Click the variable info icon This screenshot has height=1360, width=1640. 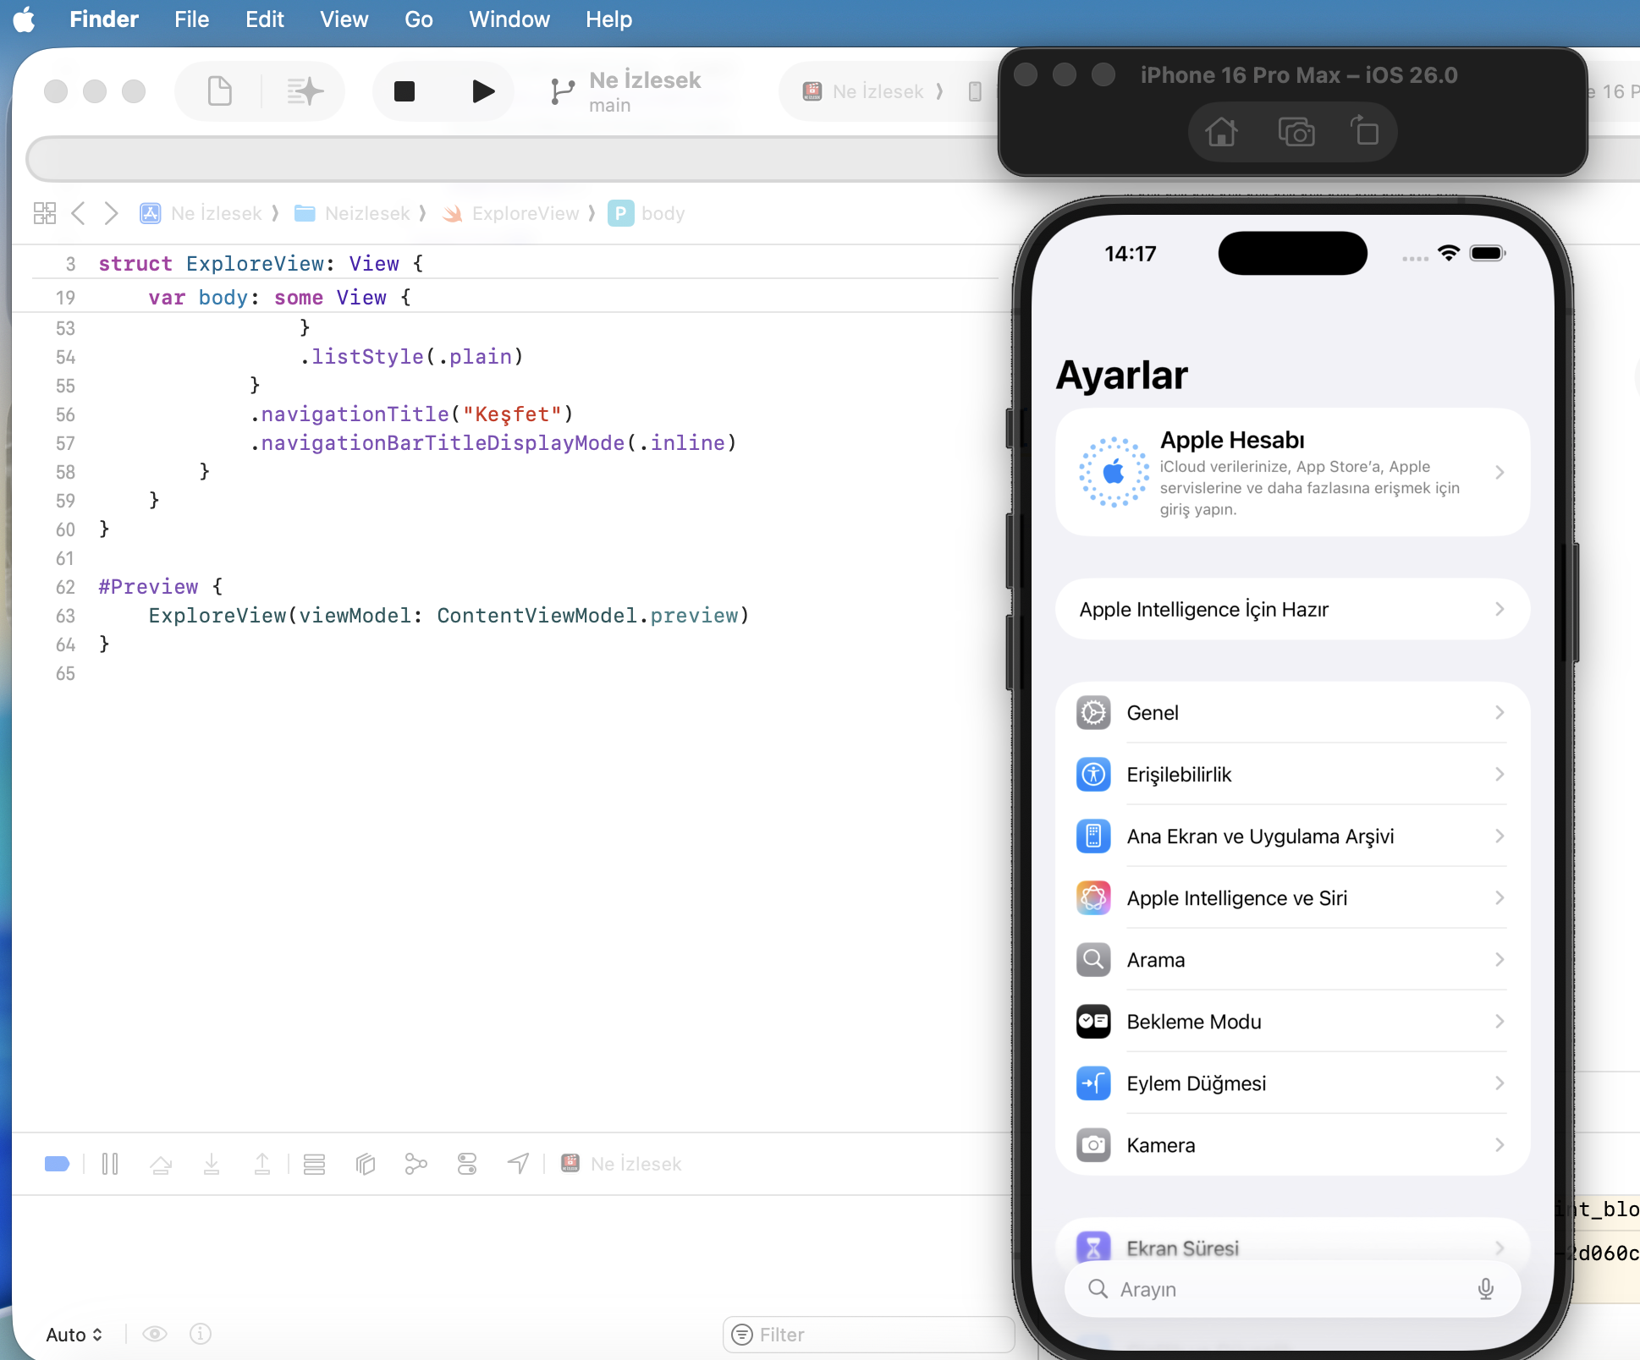click(x=201, y=1334)
